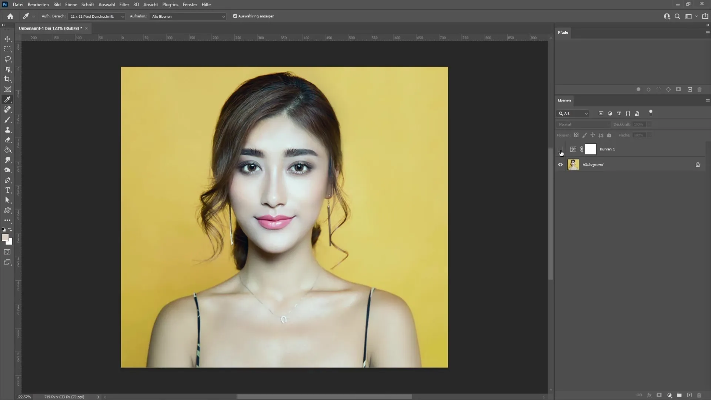This screenshot has height=400, width=711.
Task: Select the Crop tool
Action: [x=7, y=79]
